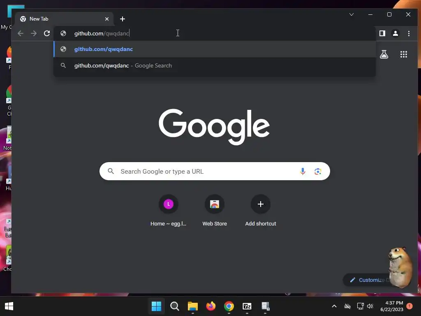Close the New Tab tab
The image size is (421, 316).
click(x=107, y=19)
